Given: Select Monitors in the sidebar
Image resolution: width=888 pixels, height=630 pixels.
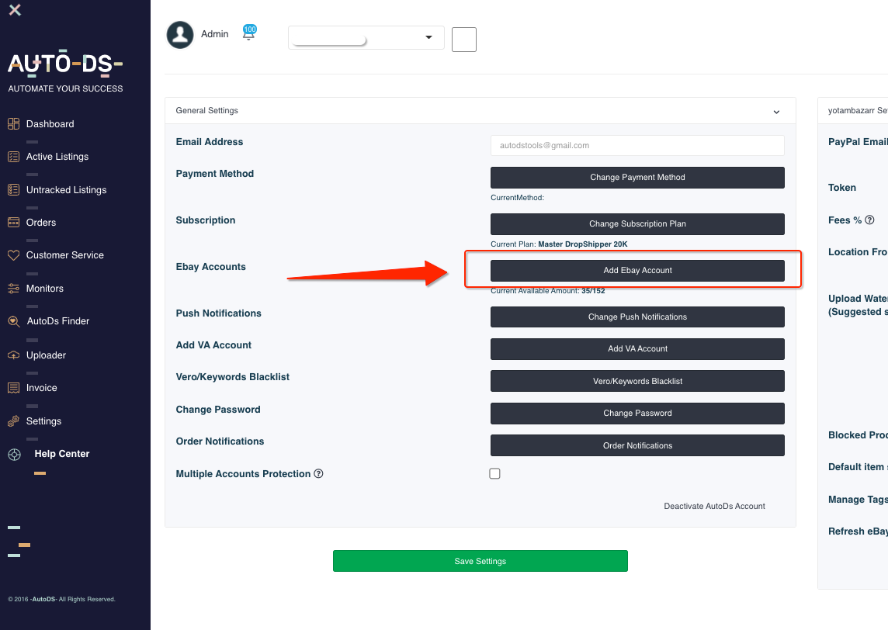Looking at the screenshot, I should (45, 289).
